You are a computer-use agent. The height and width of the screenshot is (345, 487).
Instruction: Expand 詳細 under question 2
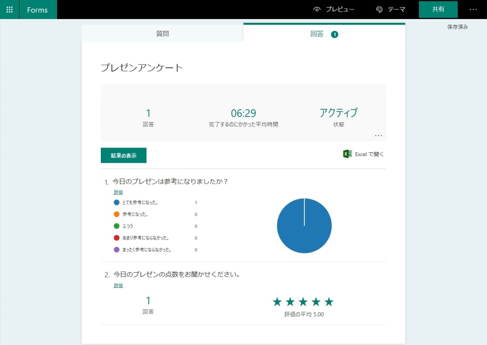click(x=117, y=285)
